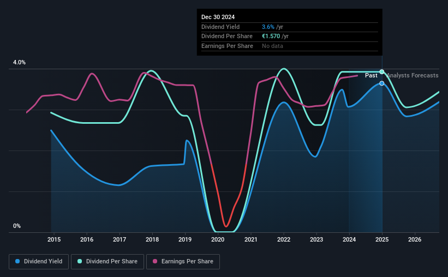The height and width of the screenshot is (277, 448).
Task: Click the Dividend Per Share label in tooltip
Action: (x=227, y=37)
